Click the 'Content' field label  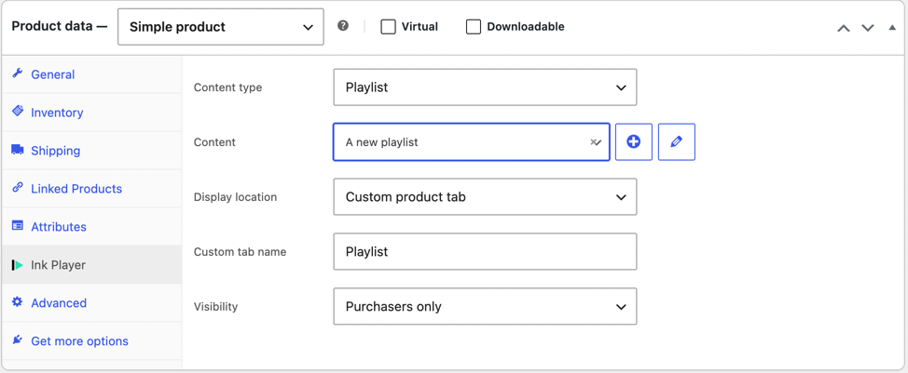(x=214, y=142)
